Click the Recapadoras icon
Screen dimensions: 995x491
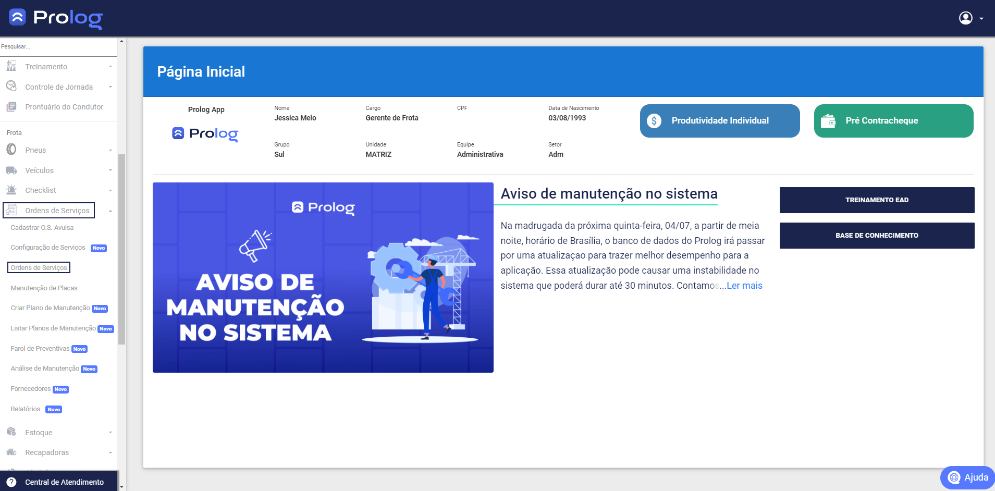click(x=11, y=452)
